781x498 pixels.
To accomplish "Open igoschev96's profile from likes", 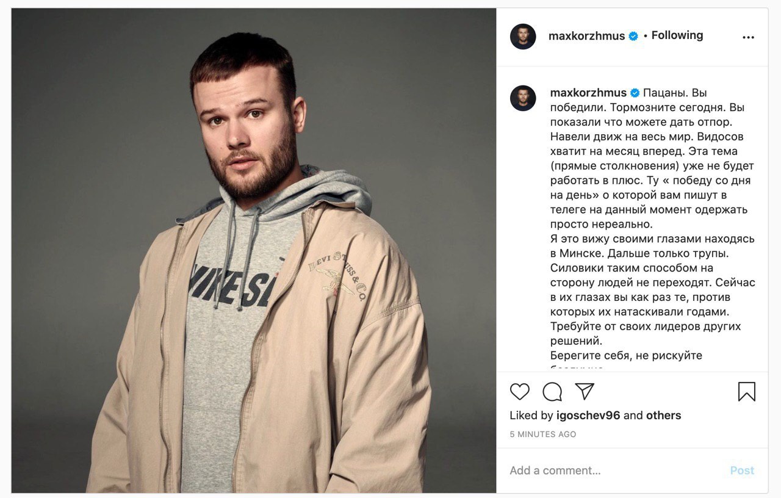I will click(588, 416).
